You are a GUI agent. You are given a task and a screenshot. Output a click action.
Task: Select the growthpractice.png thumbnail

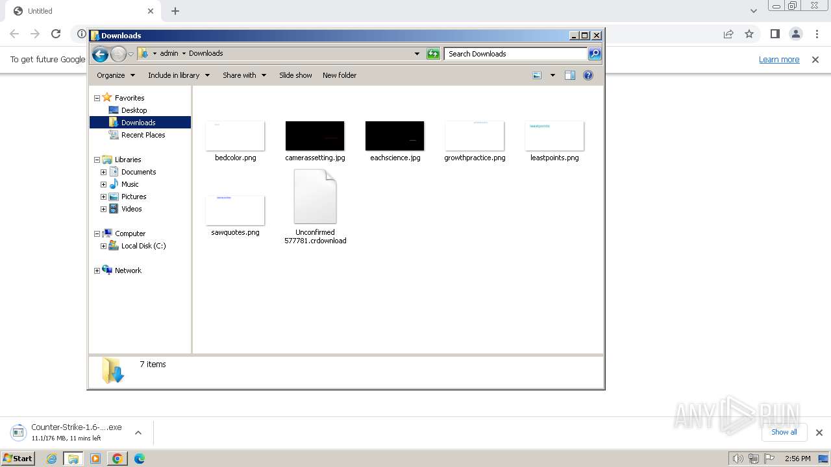tap(475, 136)
